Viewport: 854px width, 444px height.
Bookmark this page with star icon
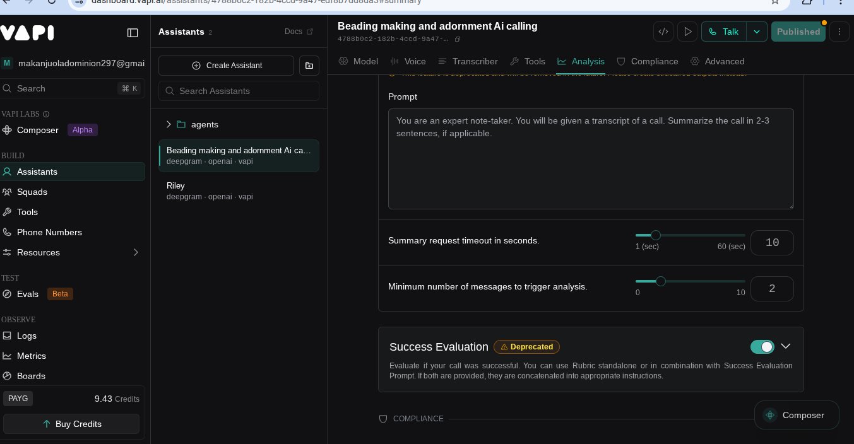(x=774, y=2)
